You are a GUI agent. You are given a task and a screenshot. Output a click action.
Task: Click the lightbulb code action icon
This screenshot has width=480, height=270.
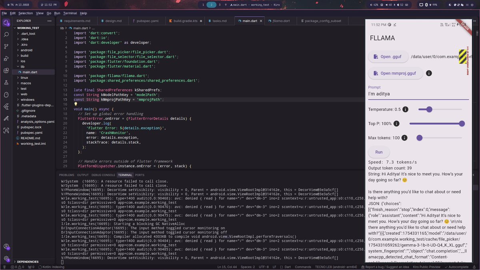point(76,104)
